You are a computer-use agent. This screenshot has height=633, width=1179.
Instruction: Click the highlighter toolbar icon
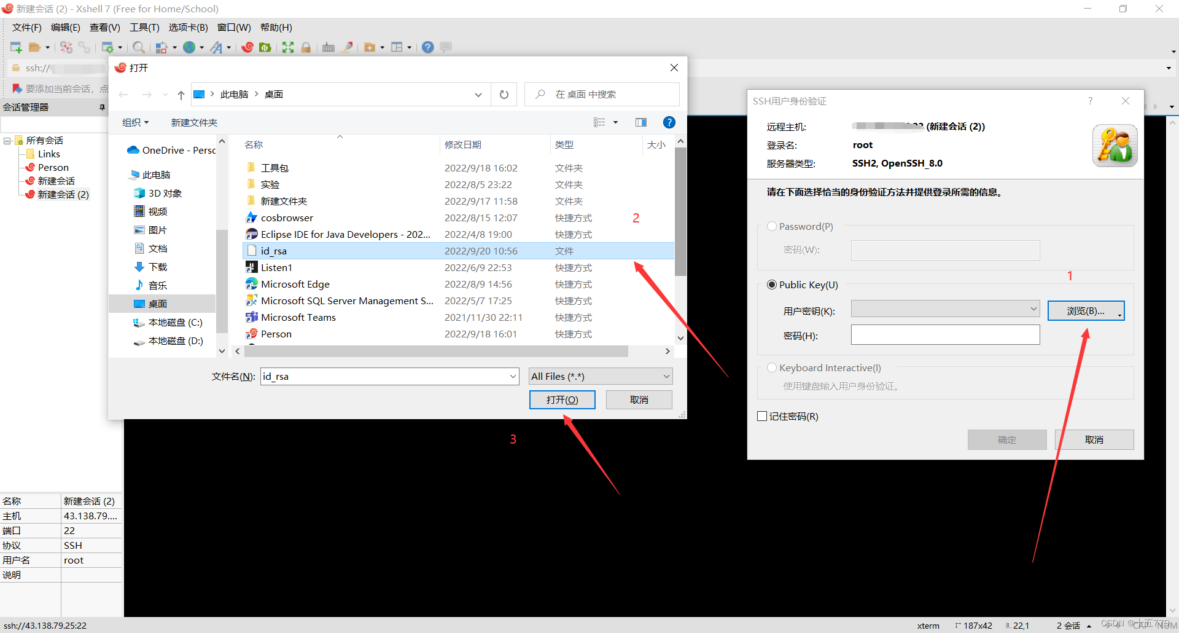(x=347, y=47)
